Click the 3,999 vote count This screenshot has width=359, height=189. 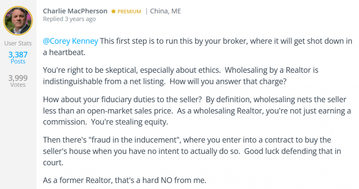click(x=18, y=78)
